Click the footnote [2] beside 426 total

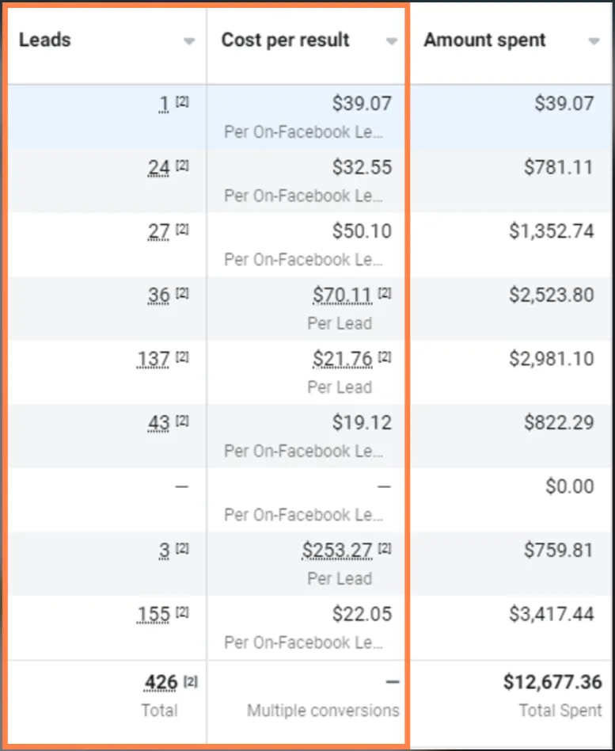[x=191, y=680]
